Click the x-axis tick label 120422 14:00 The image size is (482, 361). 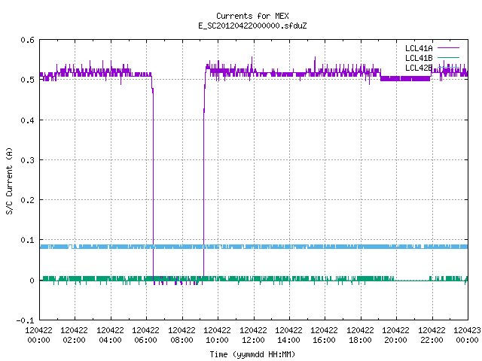(288, 335)
